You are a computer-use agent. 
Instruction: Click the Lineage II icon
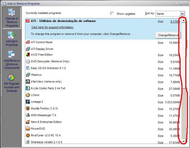coord(28,102)
